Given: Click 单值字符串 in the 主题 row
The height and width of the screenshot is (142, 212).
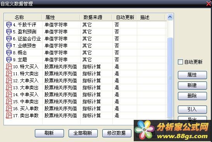Looking at the screenshot, I should point(56,60).
